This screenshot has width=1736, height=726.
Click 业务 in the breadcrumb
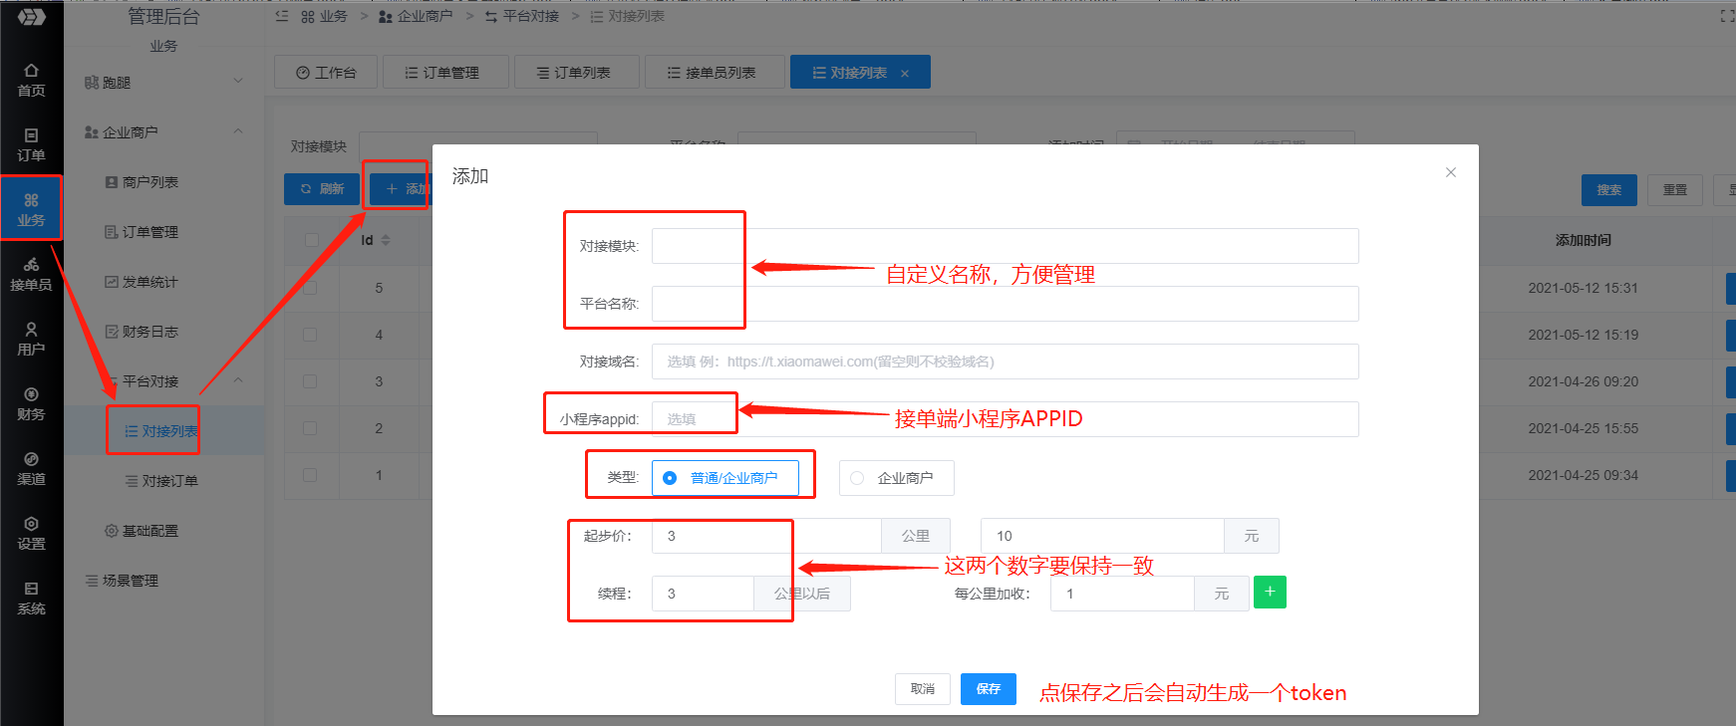coord(324,16)
